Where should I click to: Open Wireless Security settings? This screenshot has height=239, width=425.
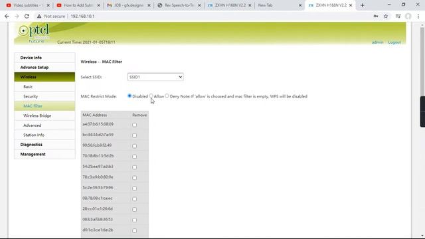click(44, 96)
